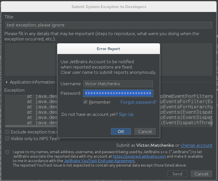Follow the Forgot password? link
The image size is (218, 181).
click(138, 102)
